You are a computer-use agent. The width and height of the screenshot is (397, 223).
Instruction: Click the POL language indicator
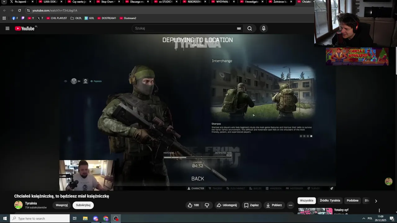tap(370, 219)
